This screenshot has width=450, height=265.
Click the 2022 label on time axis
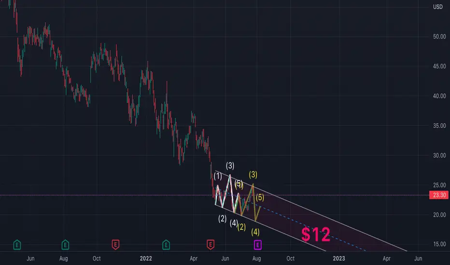tap(146, 258)
